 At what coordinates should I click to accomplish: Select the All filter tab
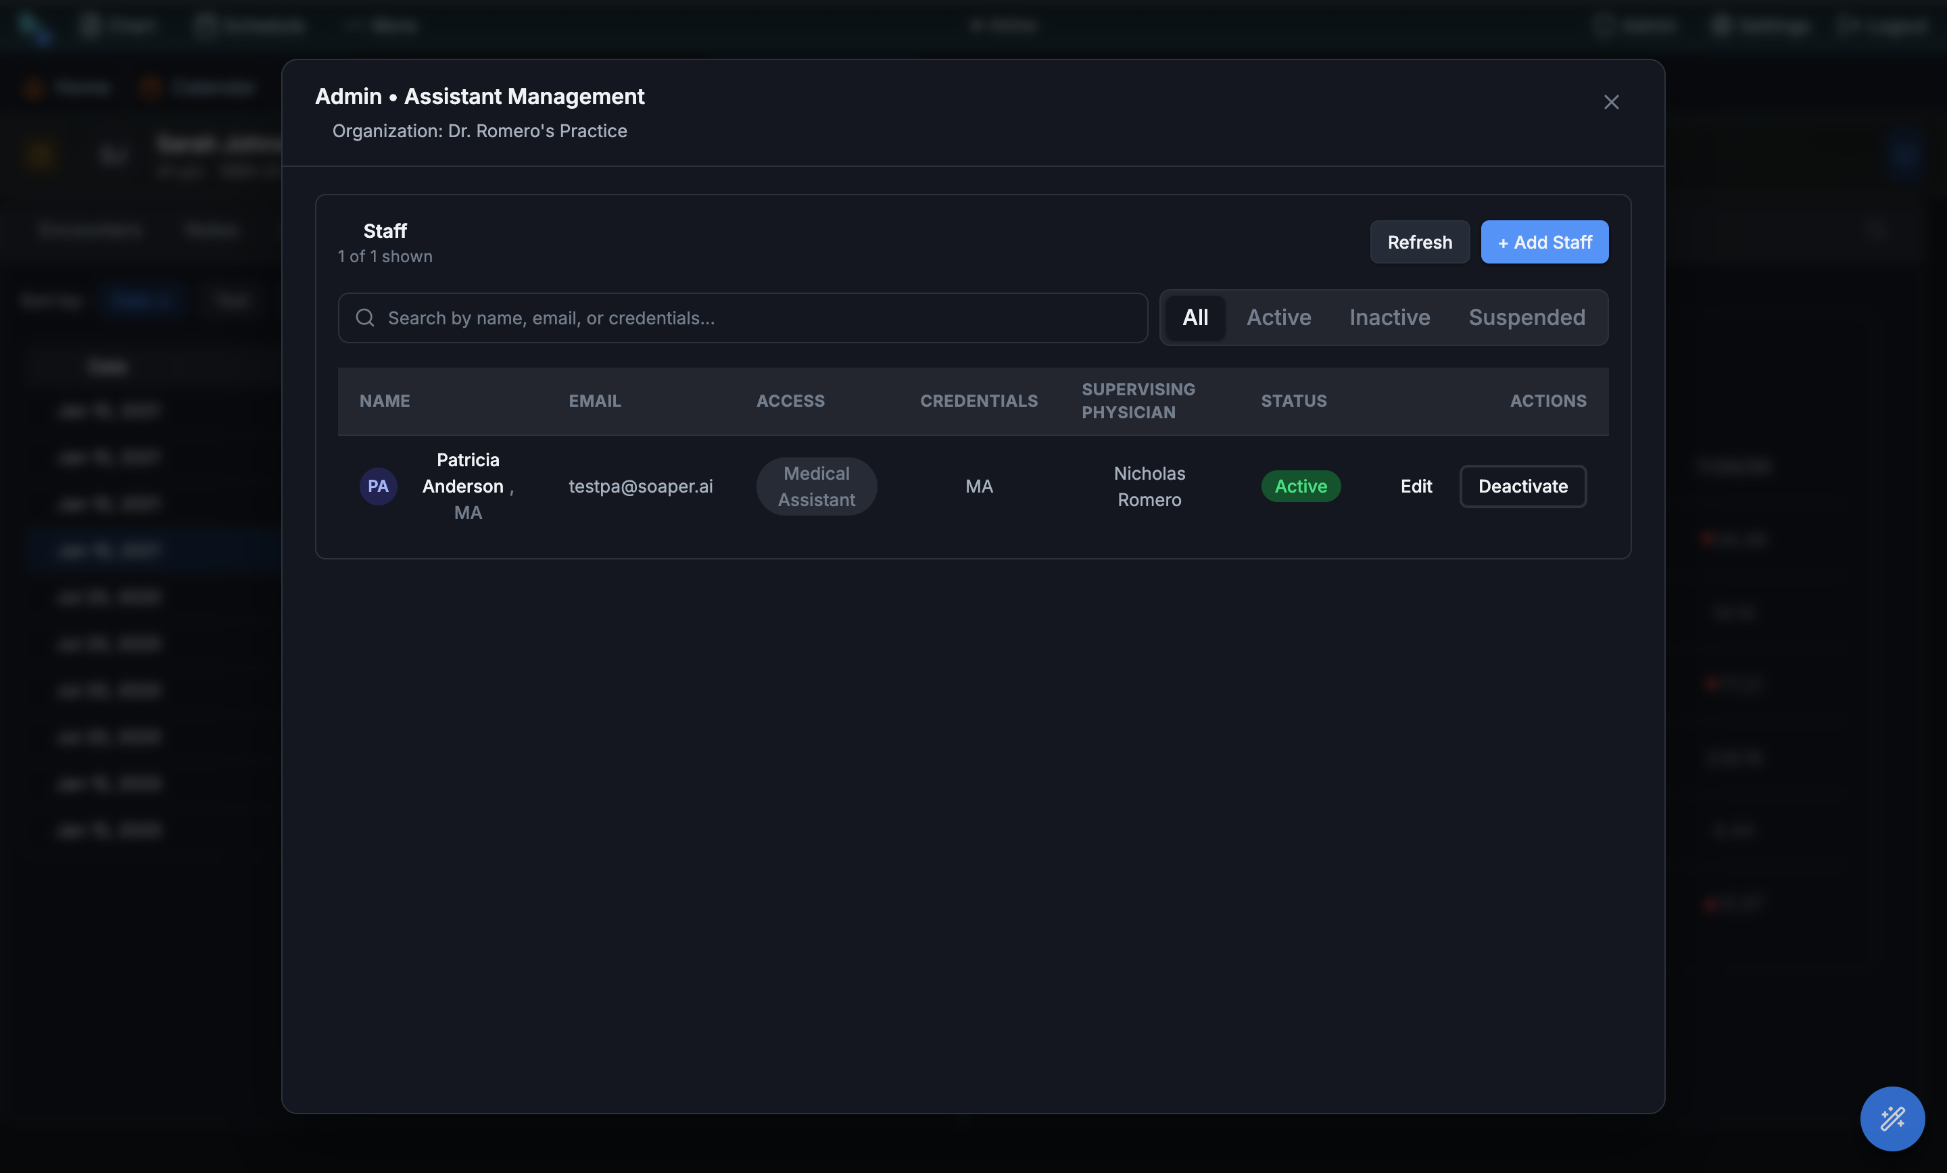1195,318
